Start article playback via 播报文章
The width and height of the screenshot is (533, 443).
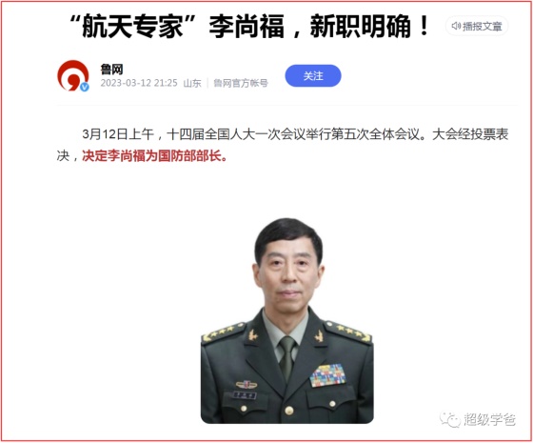point(477,27)
